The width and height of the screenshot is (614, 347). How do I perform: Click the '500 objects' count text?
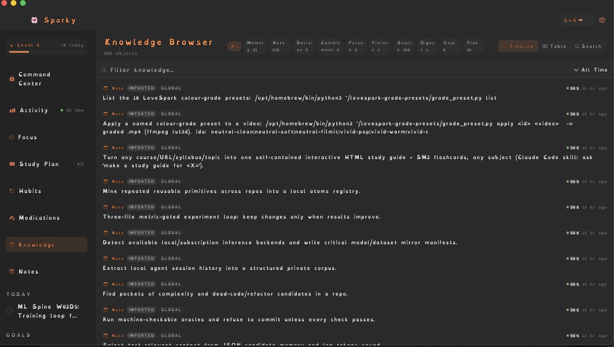(x=120, y=53)
